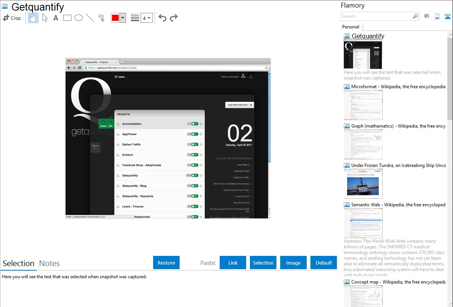
Task: Click Facebook Shop - Adaptivelab project row
Action: (x=160, y=165)
